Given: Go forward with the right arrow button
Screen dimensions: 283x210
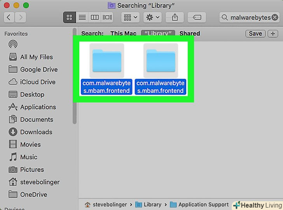Looking at the screenshot, I should [x=20, y=17].
